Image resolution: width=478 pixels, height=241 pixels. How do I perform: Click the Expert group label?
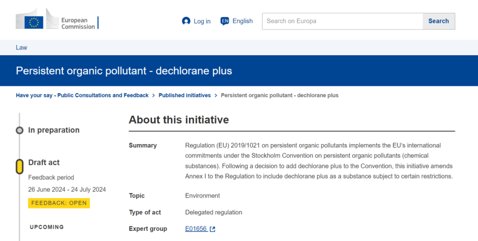148,229
